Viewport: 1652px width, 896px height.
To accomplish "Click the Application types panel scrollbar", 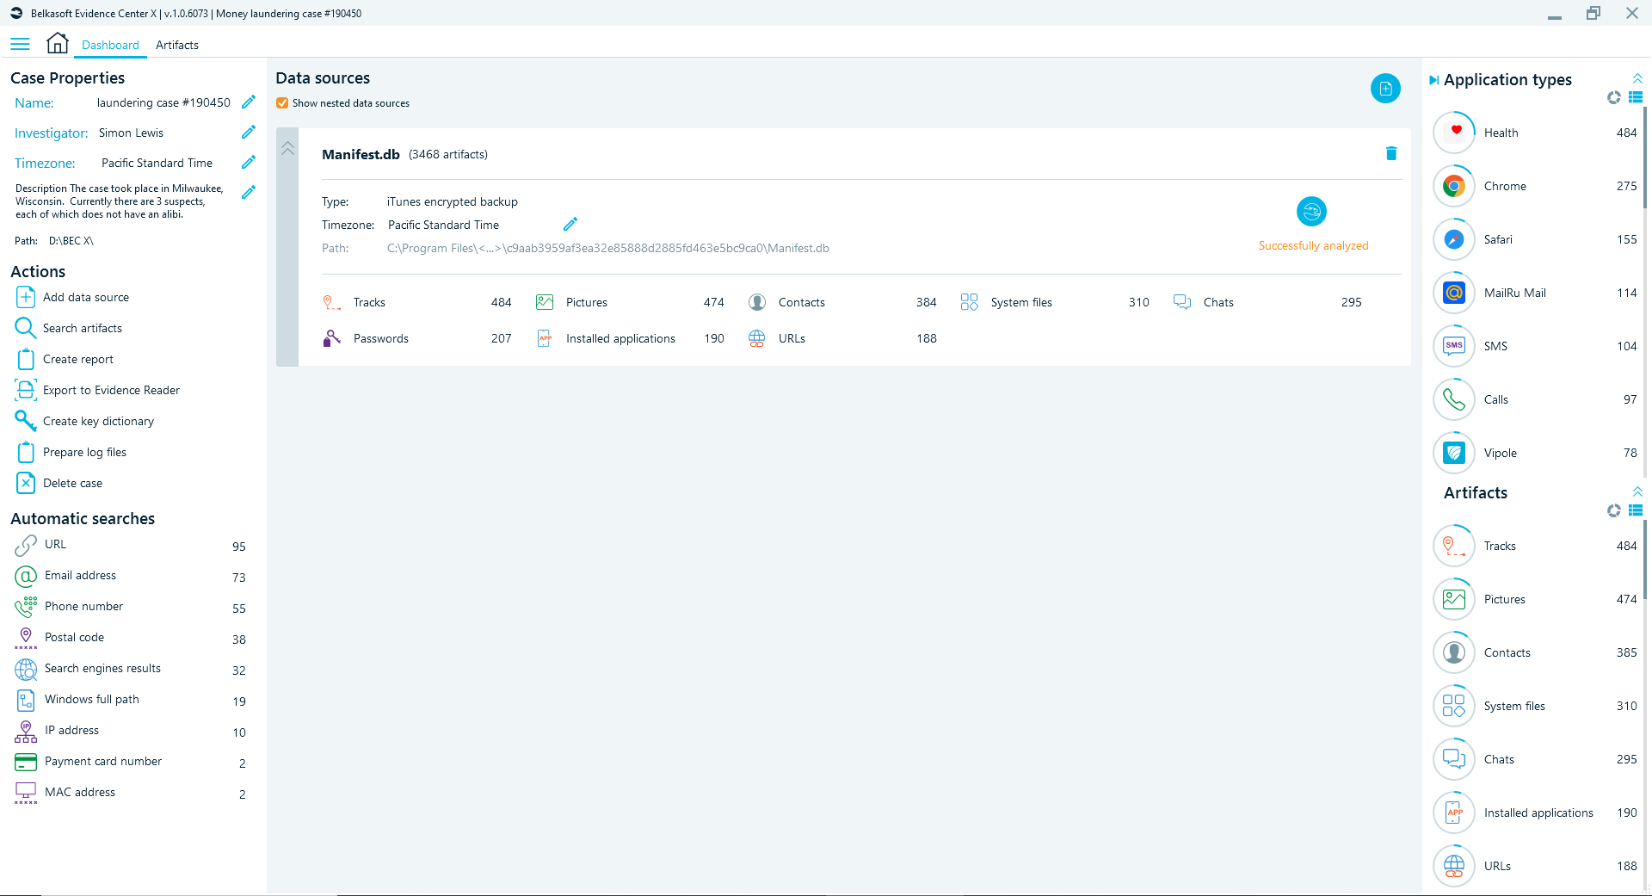I will [1645, 158].
